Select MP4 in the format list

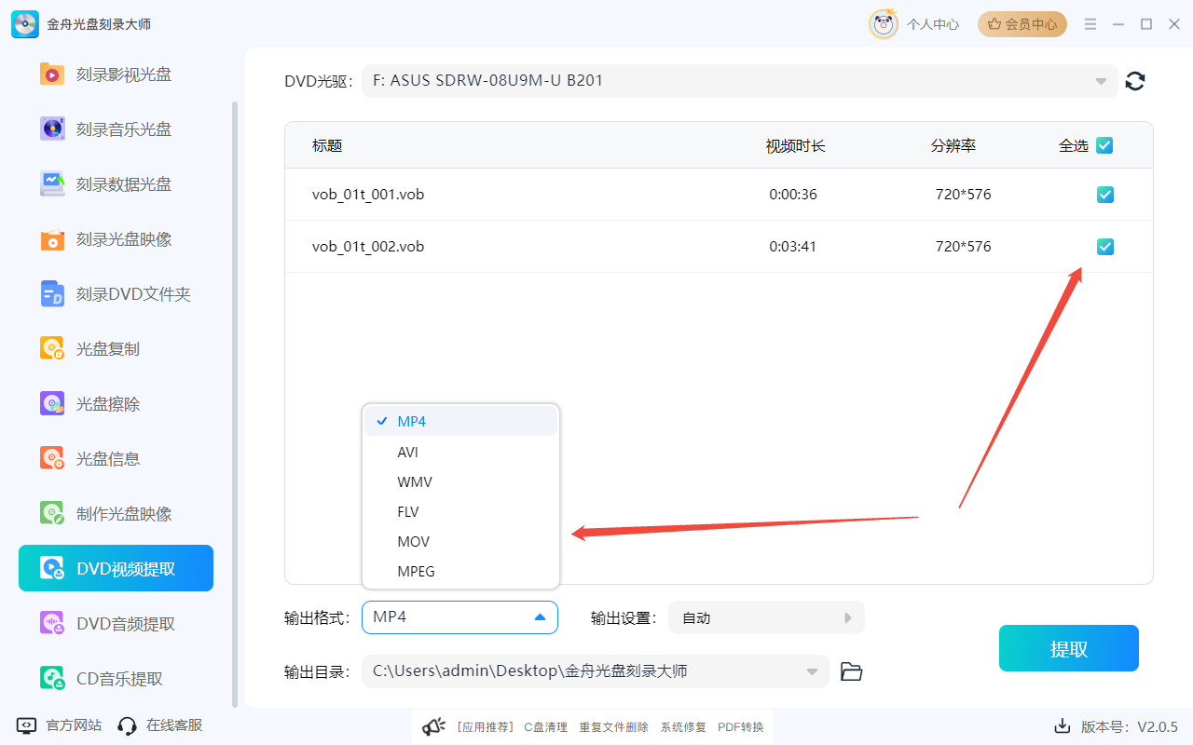(460, 421)
